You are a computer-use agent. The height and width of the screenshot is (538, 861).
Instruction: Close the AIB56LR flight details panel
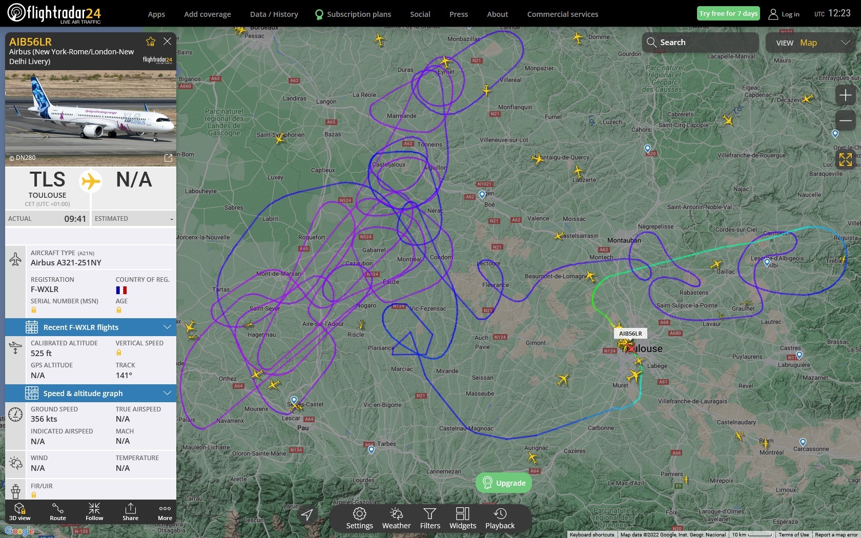tap(167, 42)
